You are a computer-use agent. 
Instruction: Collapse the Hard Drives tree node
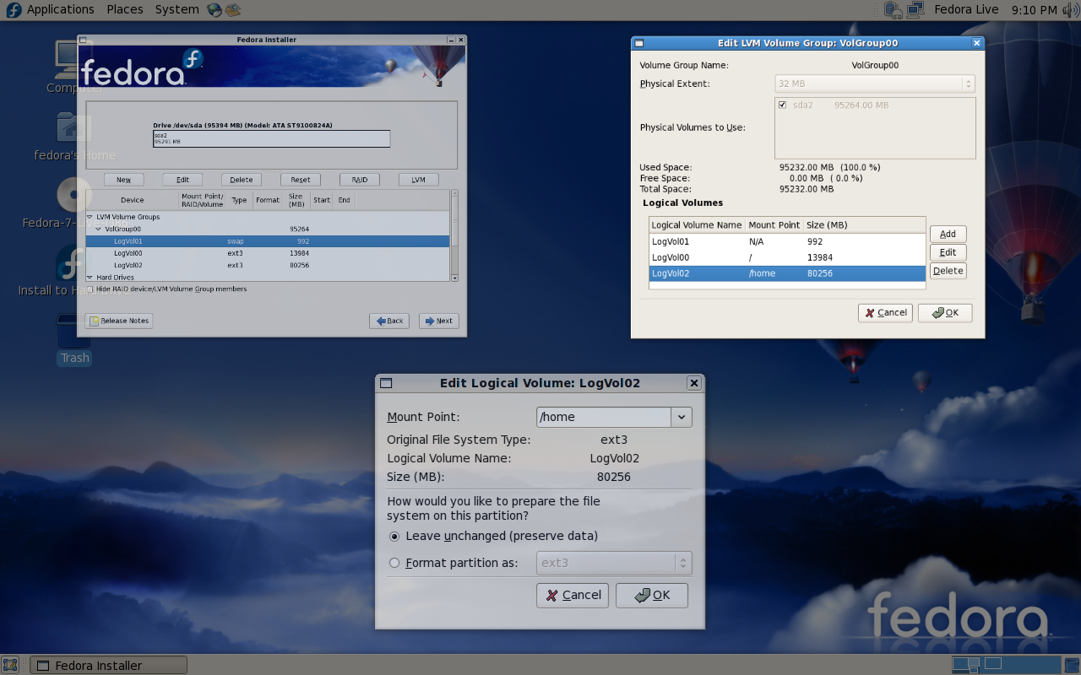[x=90, y=277]
